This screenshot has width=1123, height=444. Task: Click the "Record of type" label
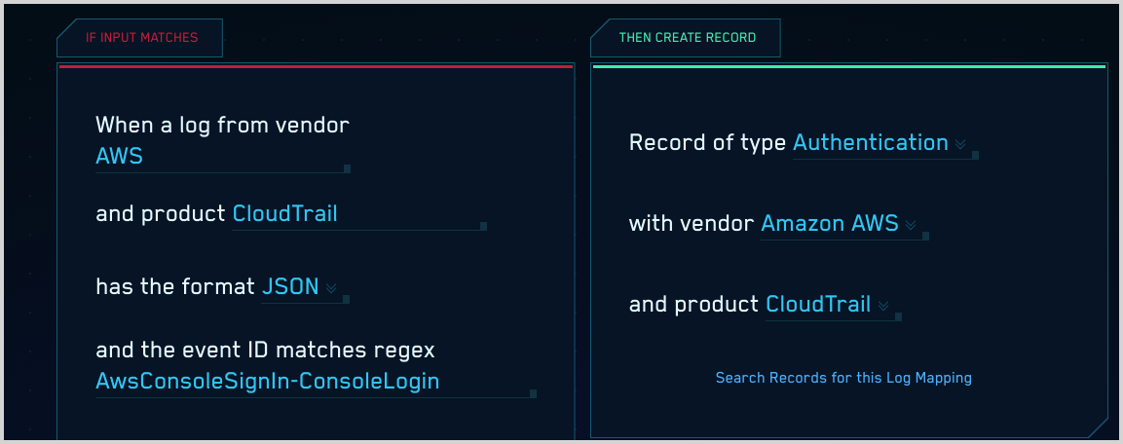click(x=708, y=143)
